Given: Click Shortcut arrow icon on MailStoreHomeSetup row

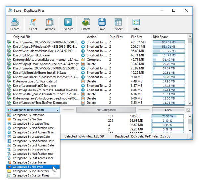Looking at the screenshot, I should coord(83,77).
